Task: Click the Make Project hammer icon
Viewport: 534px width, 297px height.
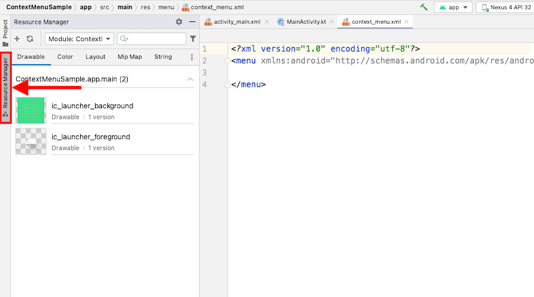Action: point(424,7)
